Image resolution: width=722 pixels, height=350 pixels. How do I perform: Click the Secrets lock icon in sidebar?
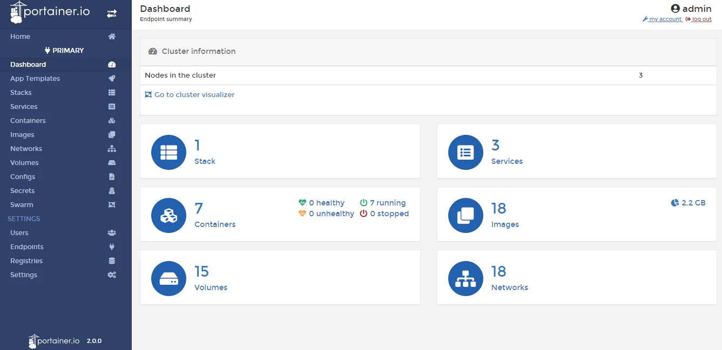coord(112,191)
